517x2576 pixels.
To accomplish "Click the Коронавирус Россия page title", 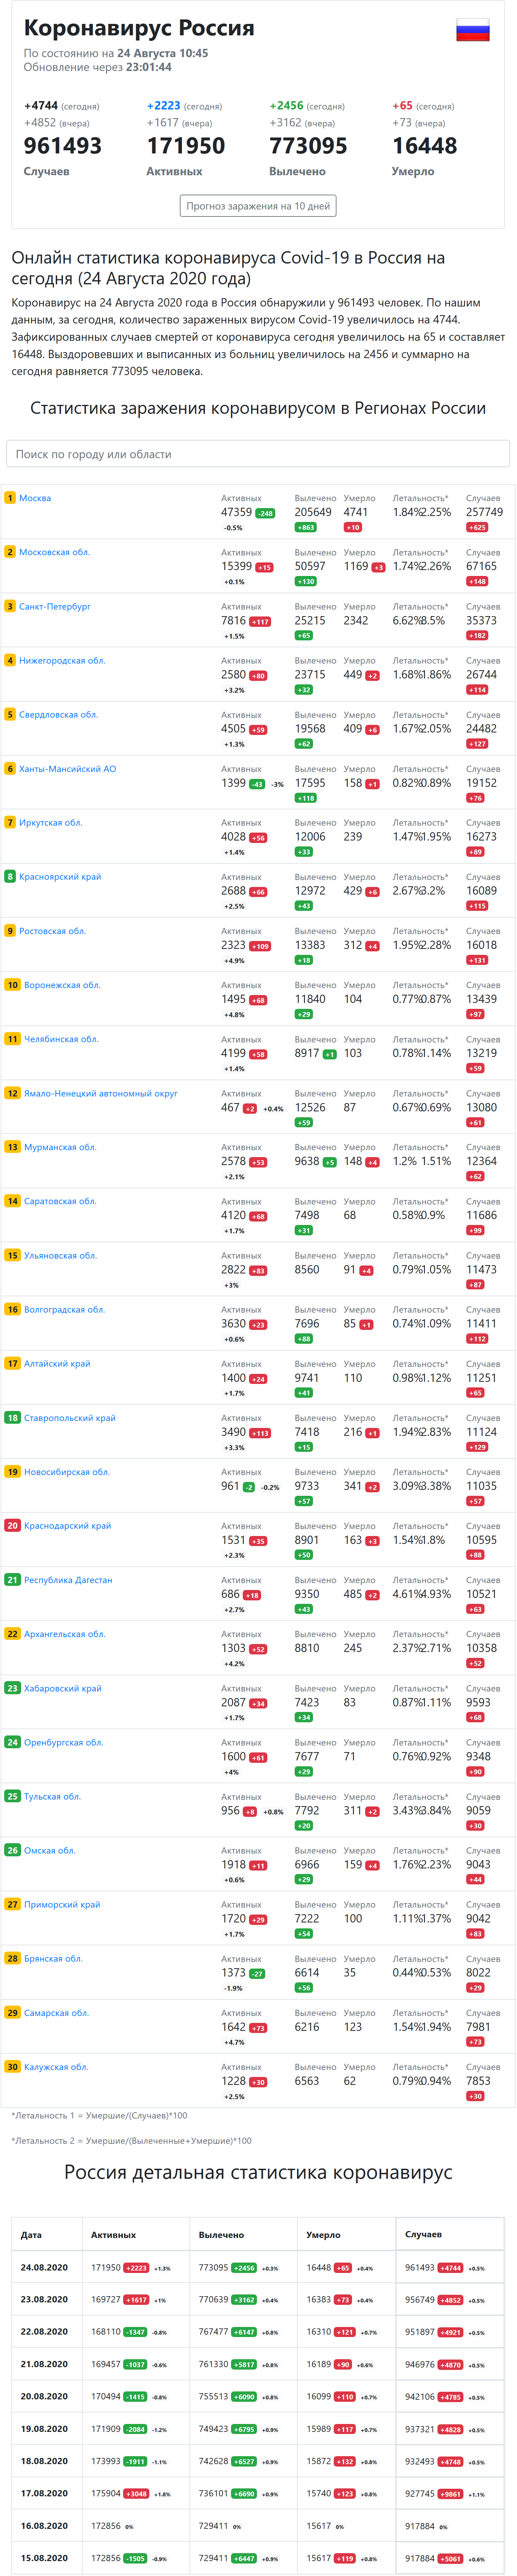I will click(x=139, y=28).
